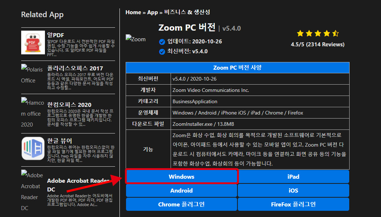This screenshot has height=217, width=381.
Task: Open the Adobe Acrobat Reader DC title link
Action: pyautogui.click(x=78, y=185)
